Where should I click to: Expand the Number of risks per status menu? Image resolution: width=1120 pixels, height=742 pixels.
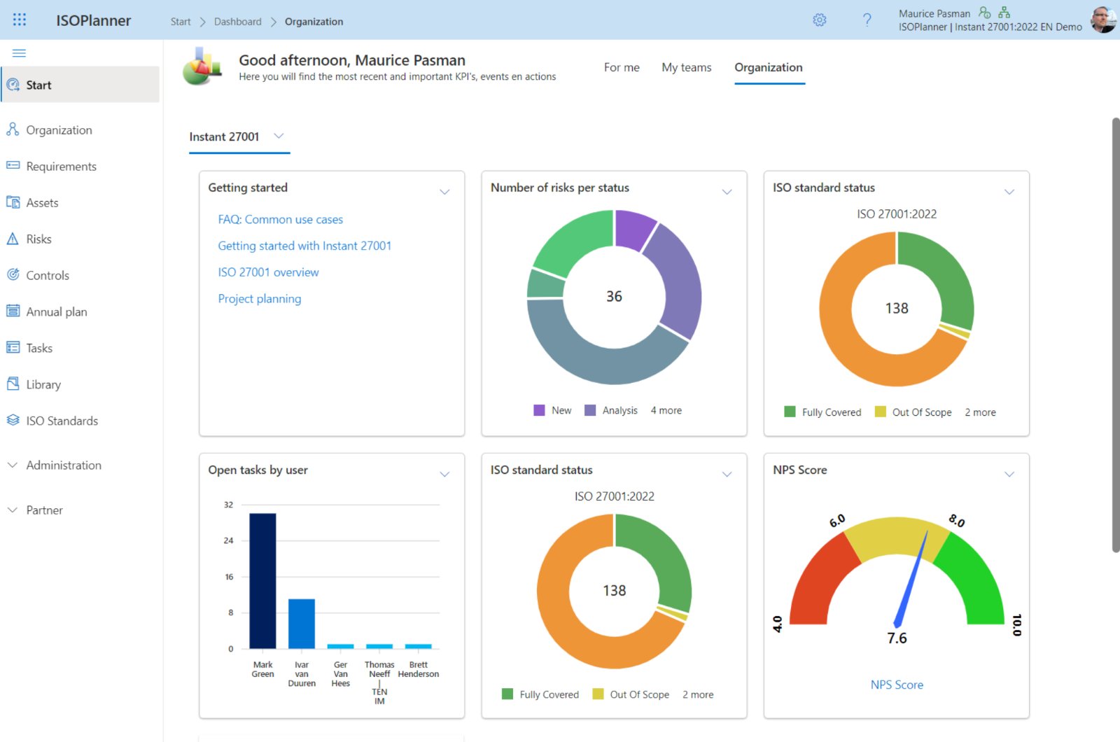[x=727, y=192]
